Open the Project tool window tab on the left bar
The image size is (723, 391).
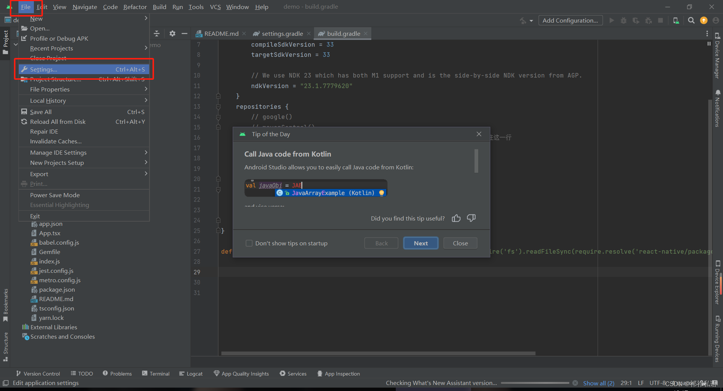(5, 42)
